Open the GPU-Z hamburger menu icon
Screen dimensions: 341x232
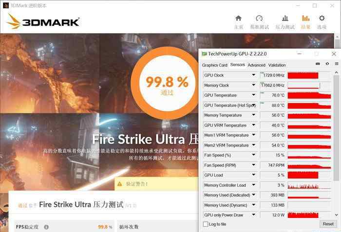(337, 64)
